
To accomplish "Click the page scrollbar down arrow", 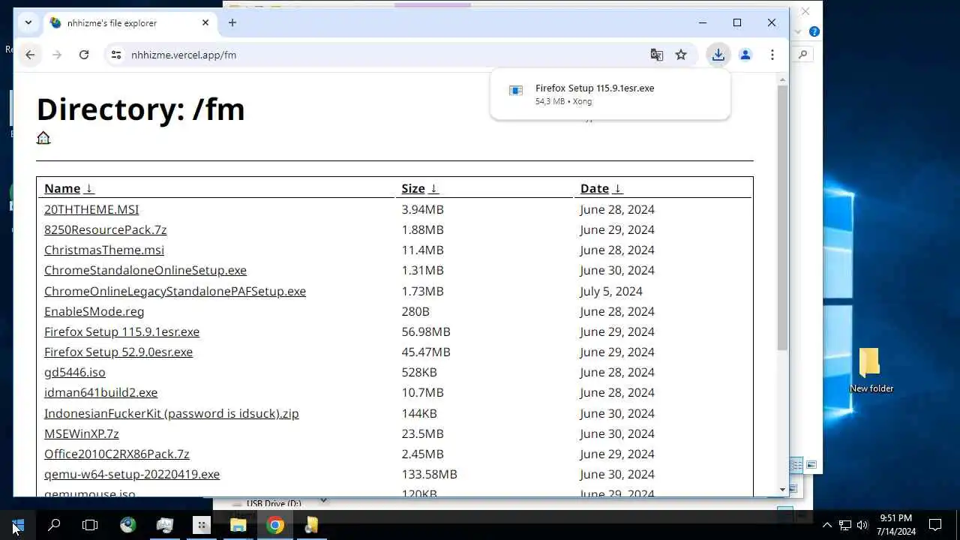I will tap(782, 490).
